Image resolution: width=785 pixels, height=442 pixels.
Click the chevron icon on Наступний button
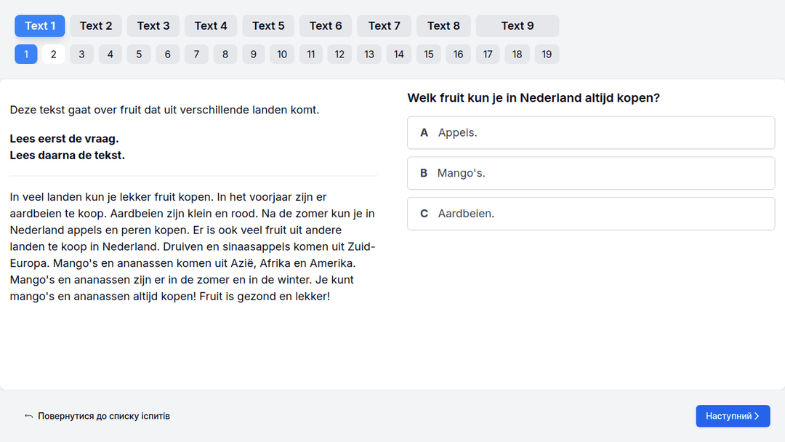coord(757,416)
